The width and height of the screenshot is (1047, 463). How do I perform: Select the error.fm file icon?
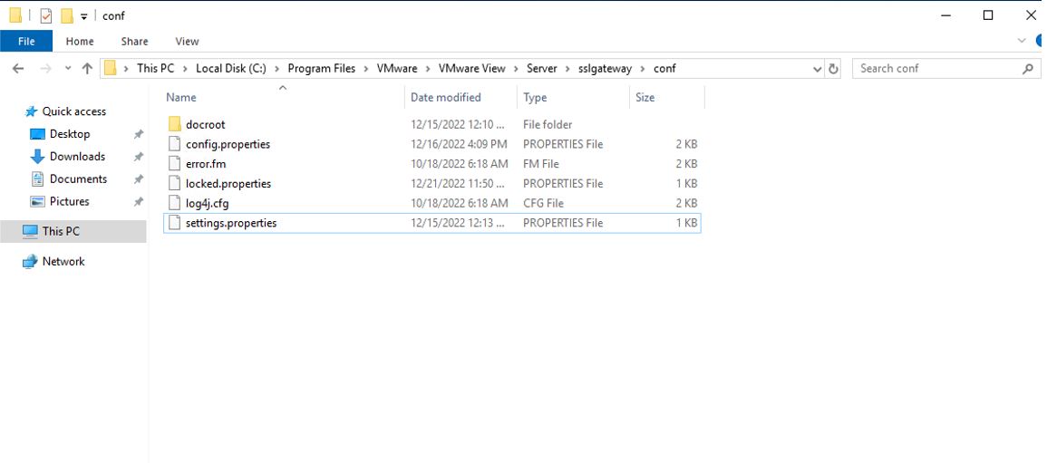coord(174,163)
